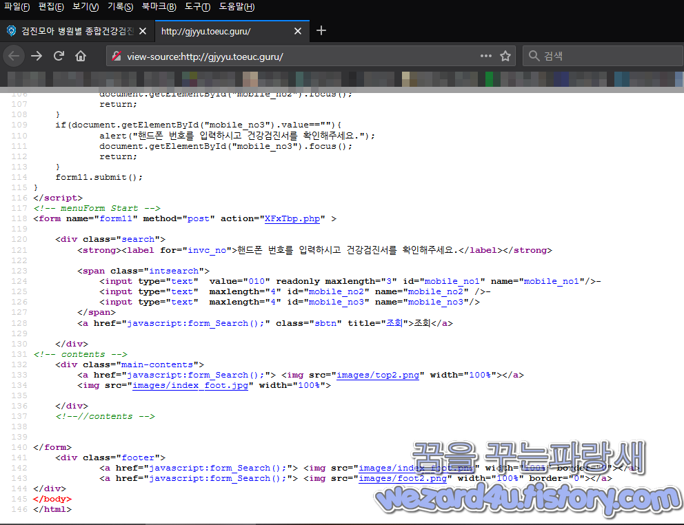This screenshot has height=525, width=684.
Task: Click the "main-contents" class value
Action: [157, 364]
